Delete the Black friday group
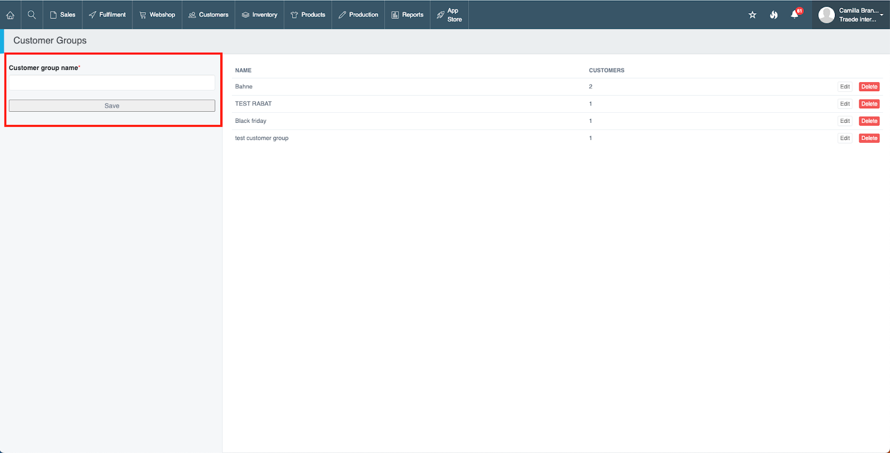 869,121
